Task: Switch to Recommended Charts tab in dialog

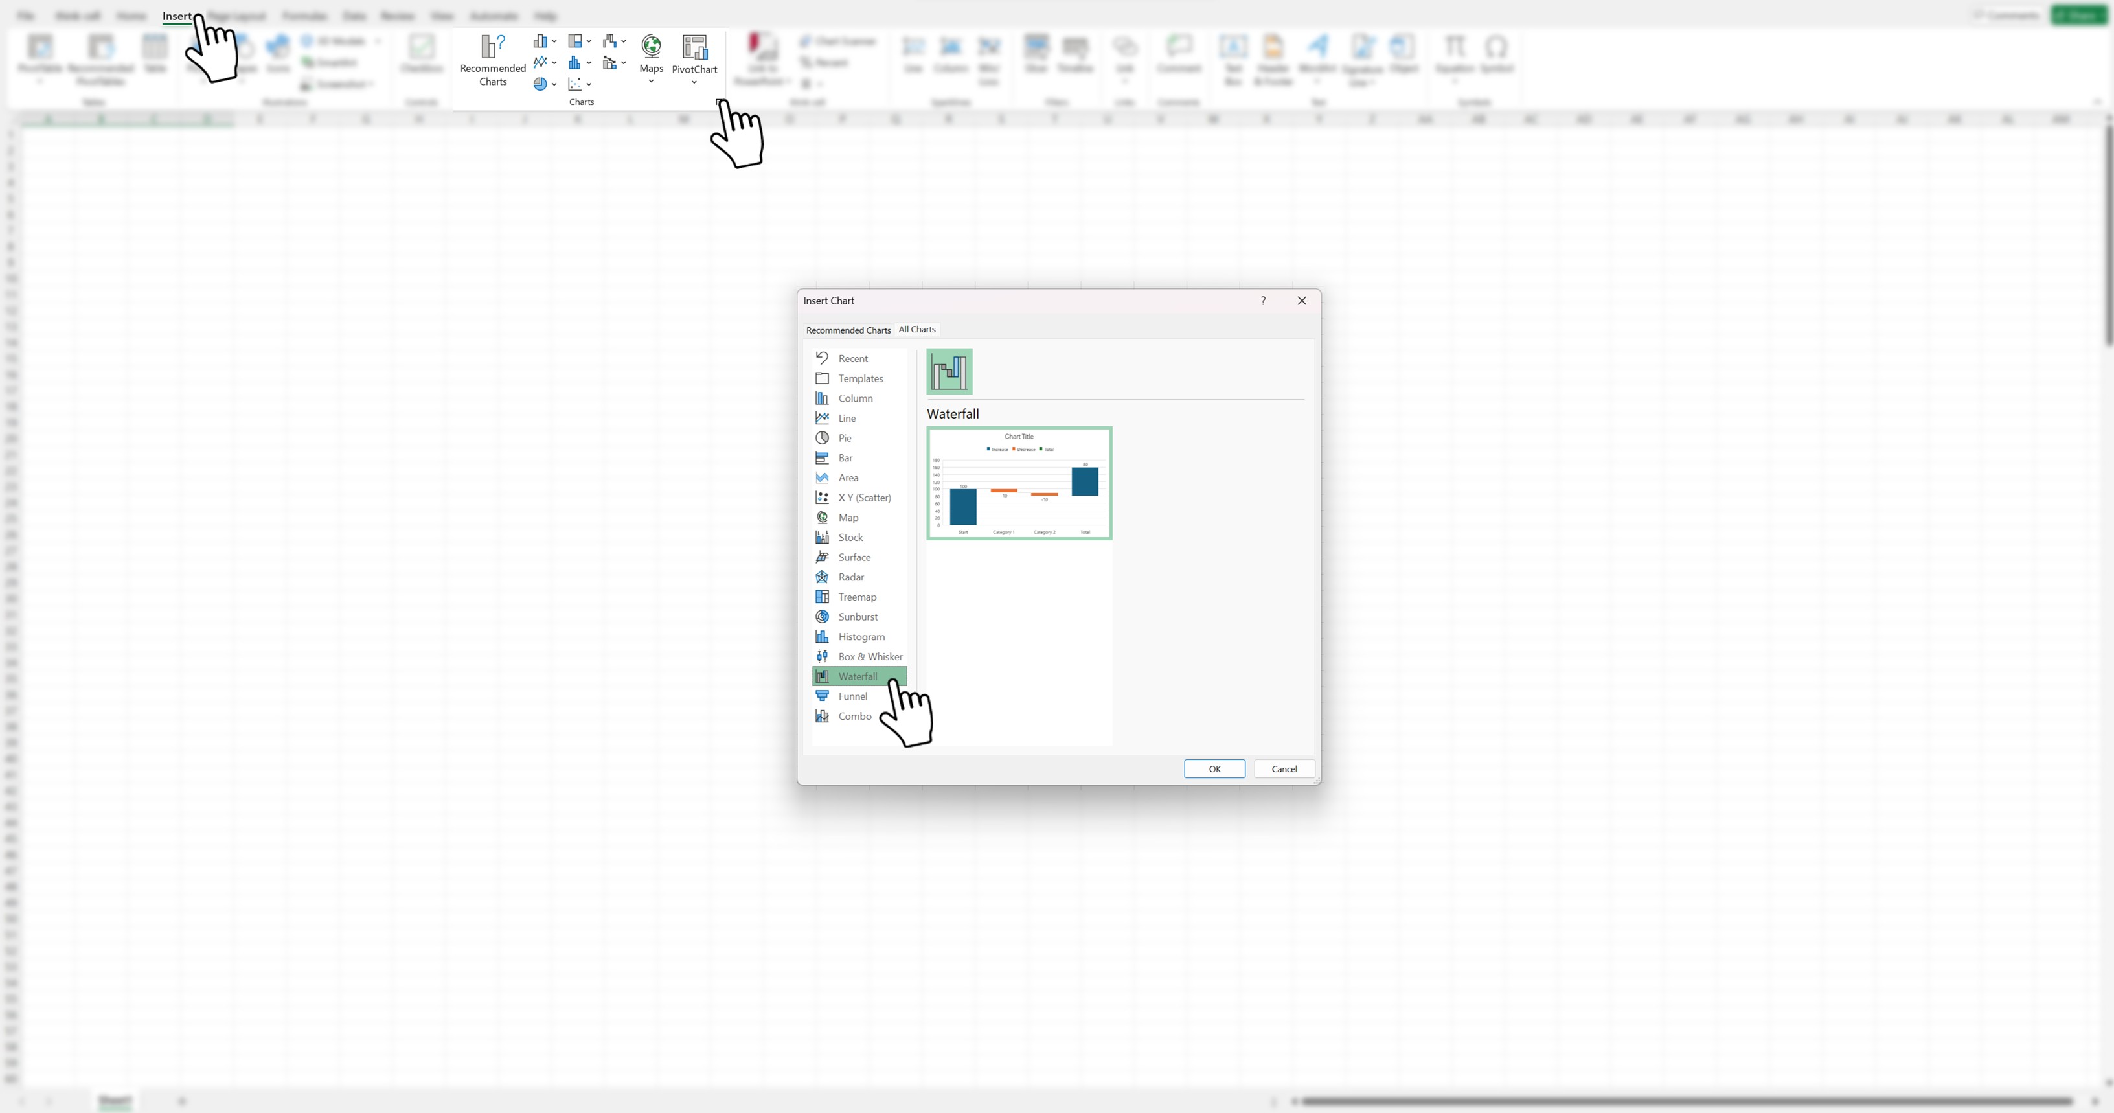Action: tap(848, 330)
